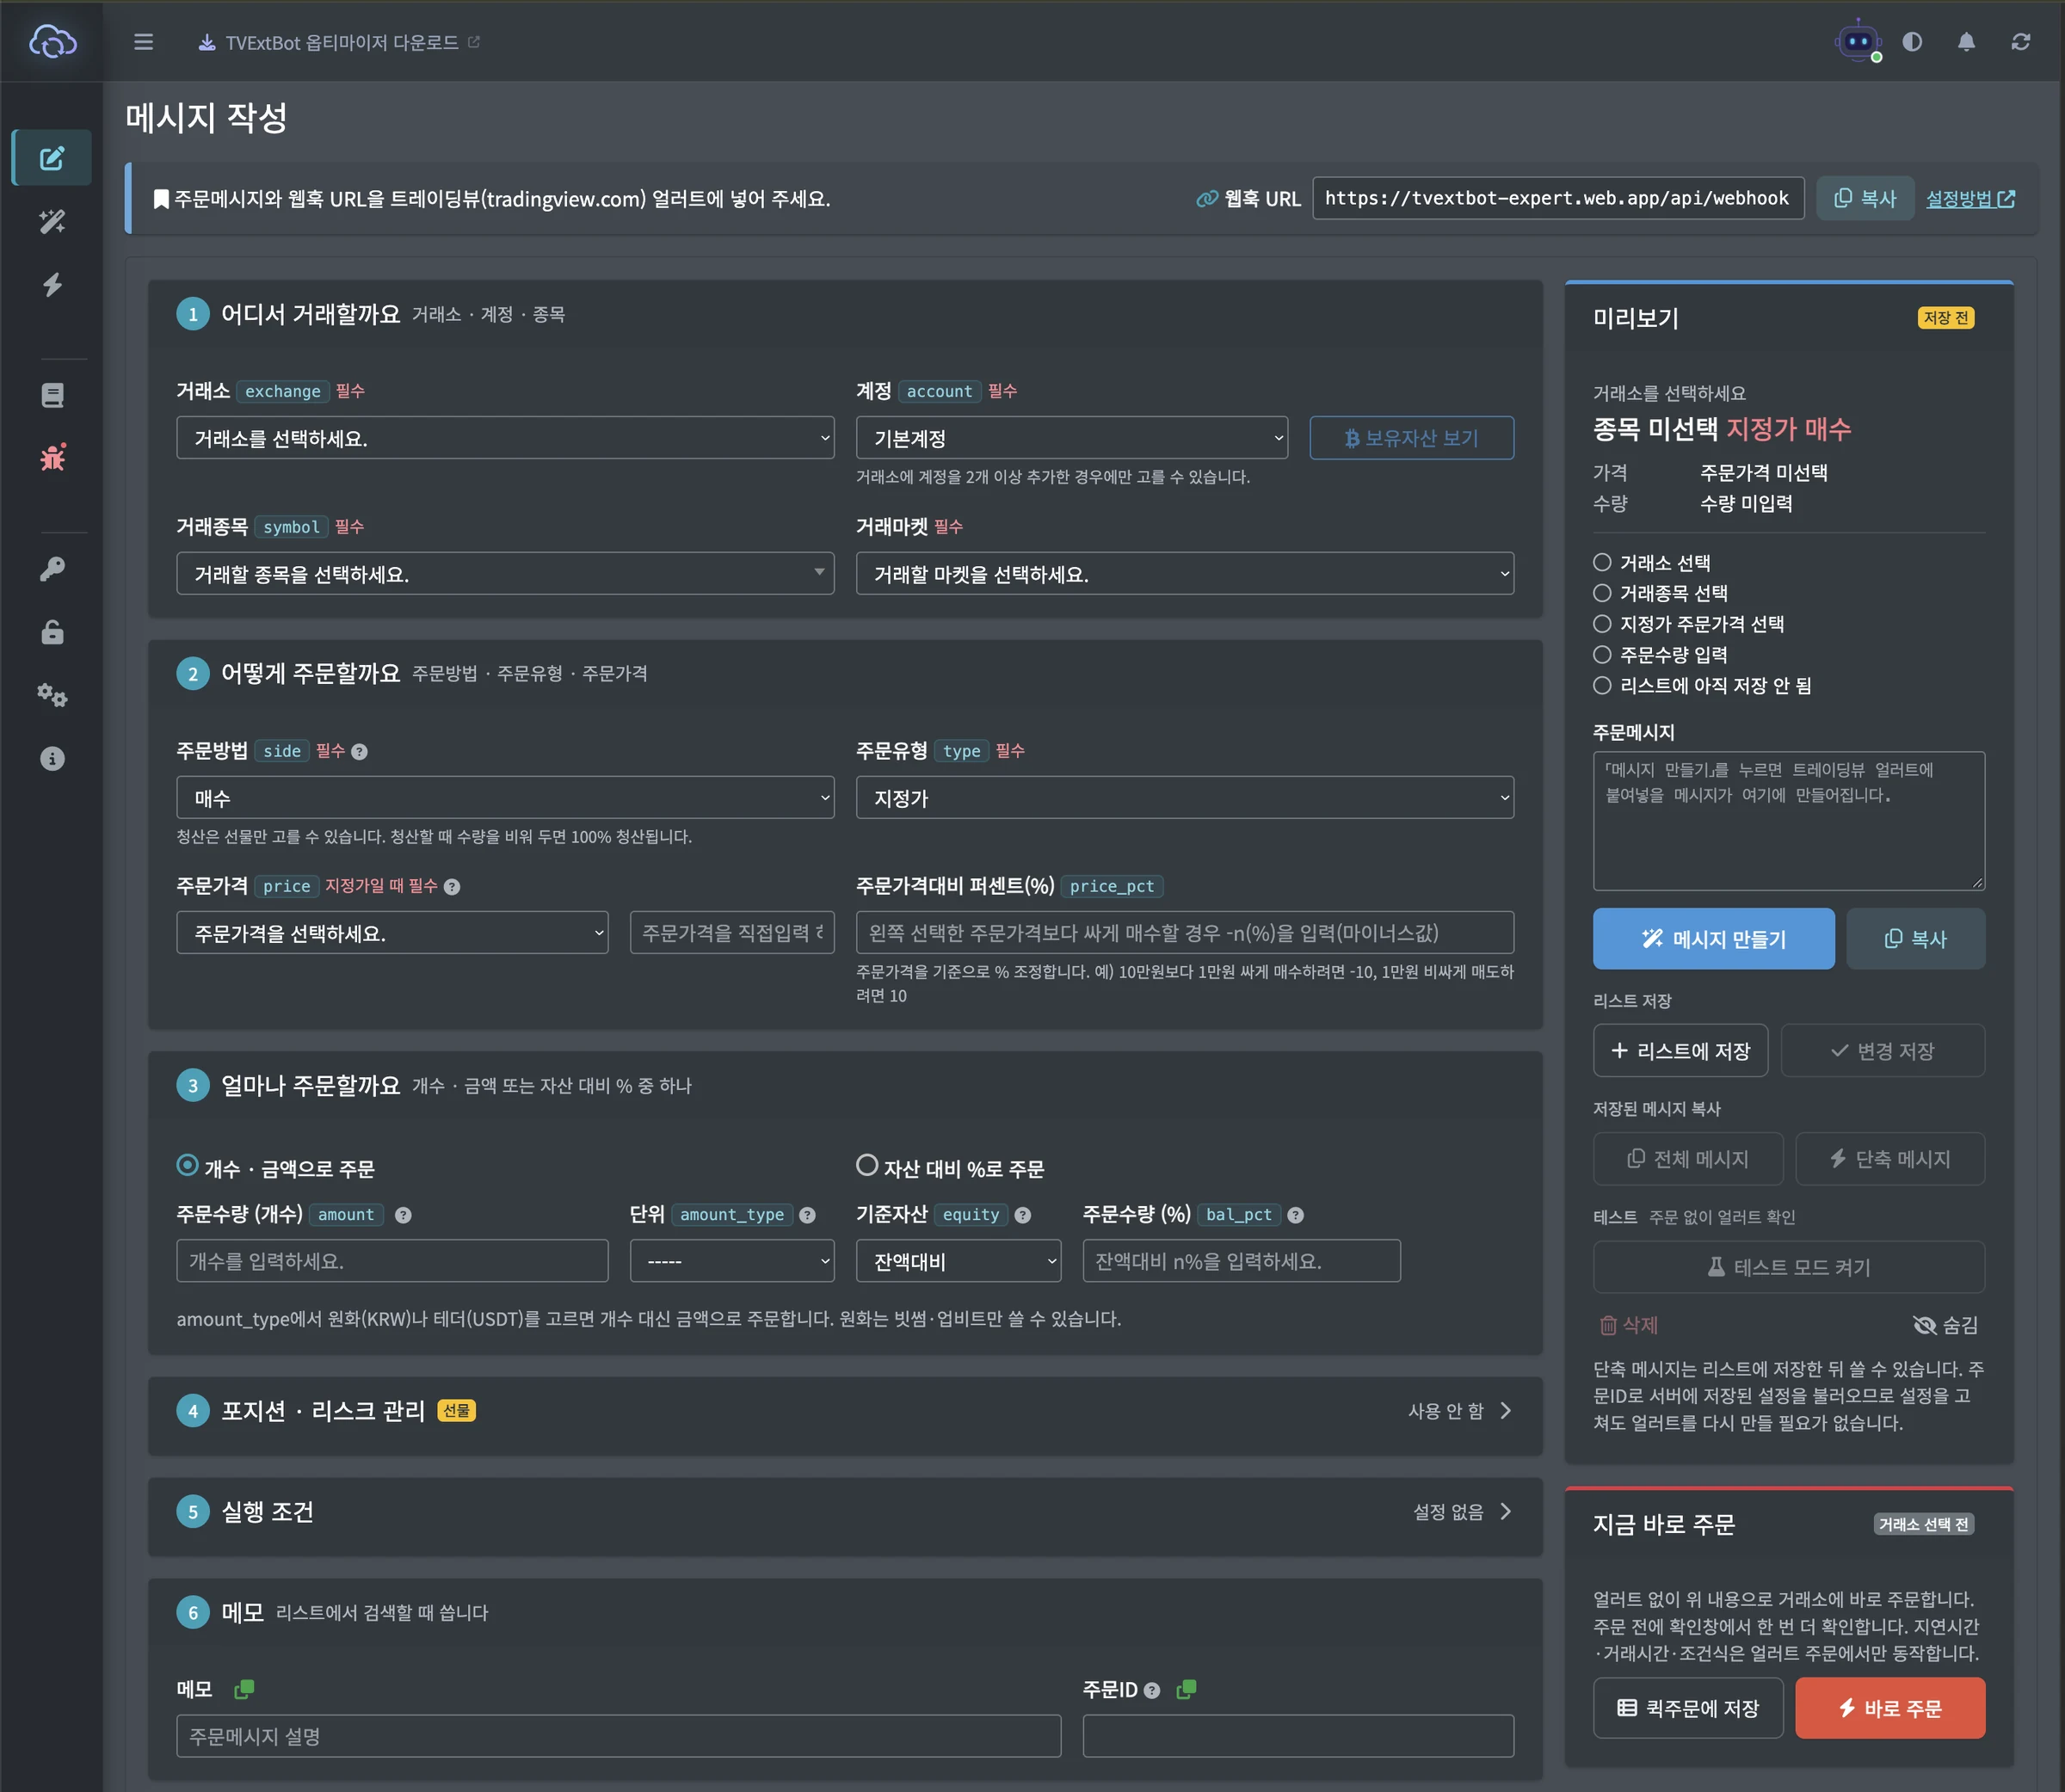Select 개수 · 금액으로 주문 radio button
This screenshot has height=1792, width=2065.
click(187, 1165)
